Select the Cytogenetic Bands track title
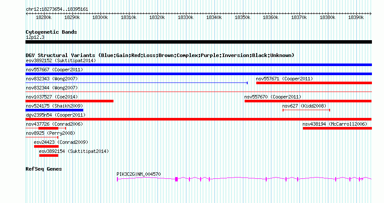Viewport: 384px width, 203px height. pyautogui.click(x=51, y=32)
